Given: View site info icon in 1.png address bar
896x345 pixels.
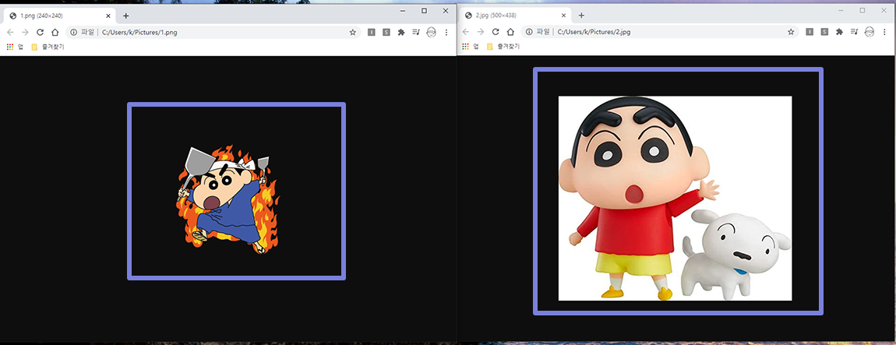Looking at the screenshot, I should pos(73,33).
